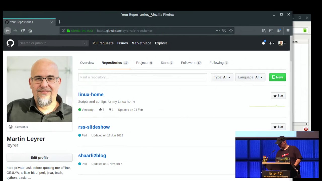Screen dimensions: 322x181
Task: Click the leyrer username text
Action: [x=12, y=145]
